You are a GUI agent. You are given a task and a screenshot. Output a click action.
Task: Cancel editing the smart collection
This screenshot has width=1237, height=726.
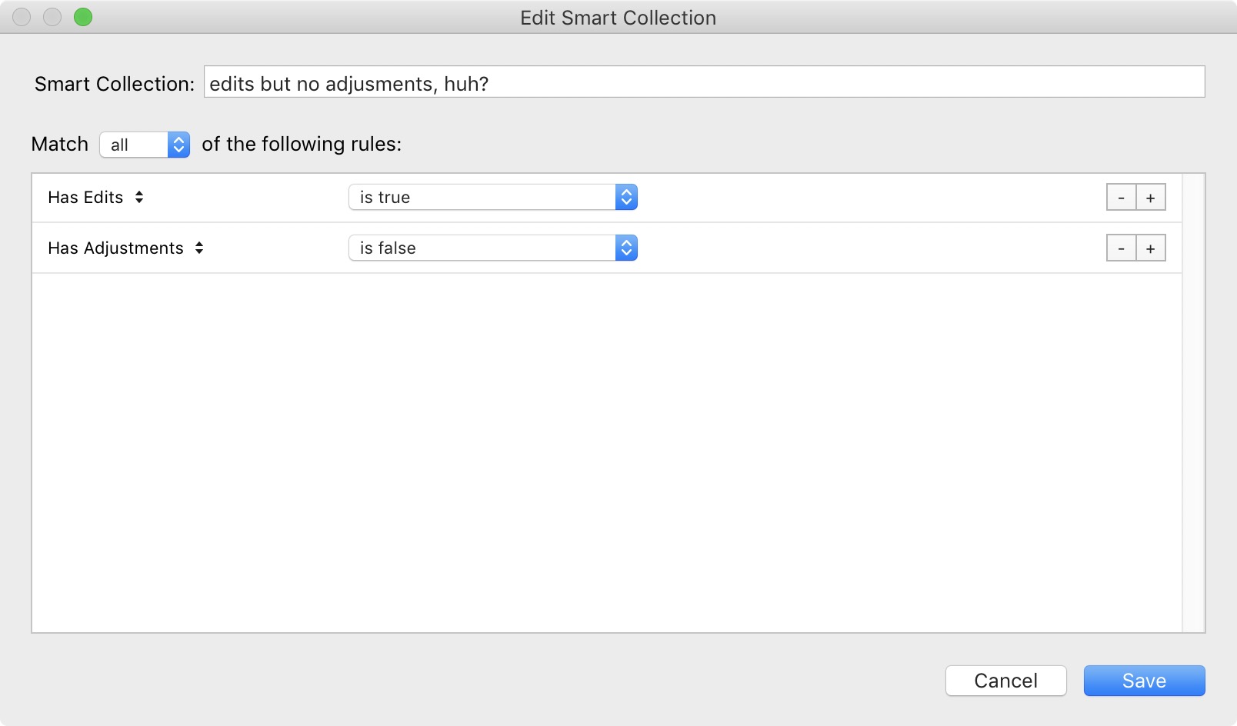[x=1005, y=681]
